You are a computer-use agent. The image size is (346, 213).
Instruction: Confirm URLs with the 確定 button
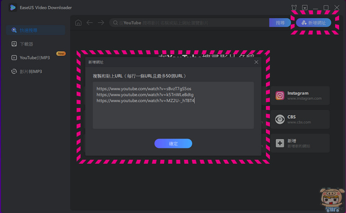[x=173, y=143]
